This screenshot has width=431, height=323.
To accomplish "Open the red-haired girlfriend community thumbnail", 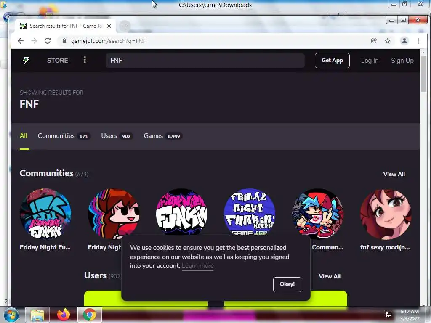I will (x=114, y=214).
